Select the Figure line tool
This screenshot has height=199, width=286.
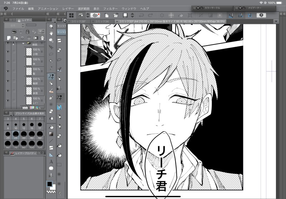point(51,141)
